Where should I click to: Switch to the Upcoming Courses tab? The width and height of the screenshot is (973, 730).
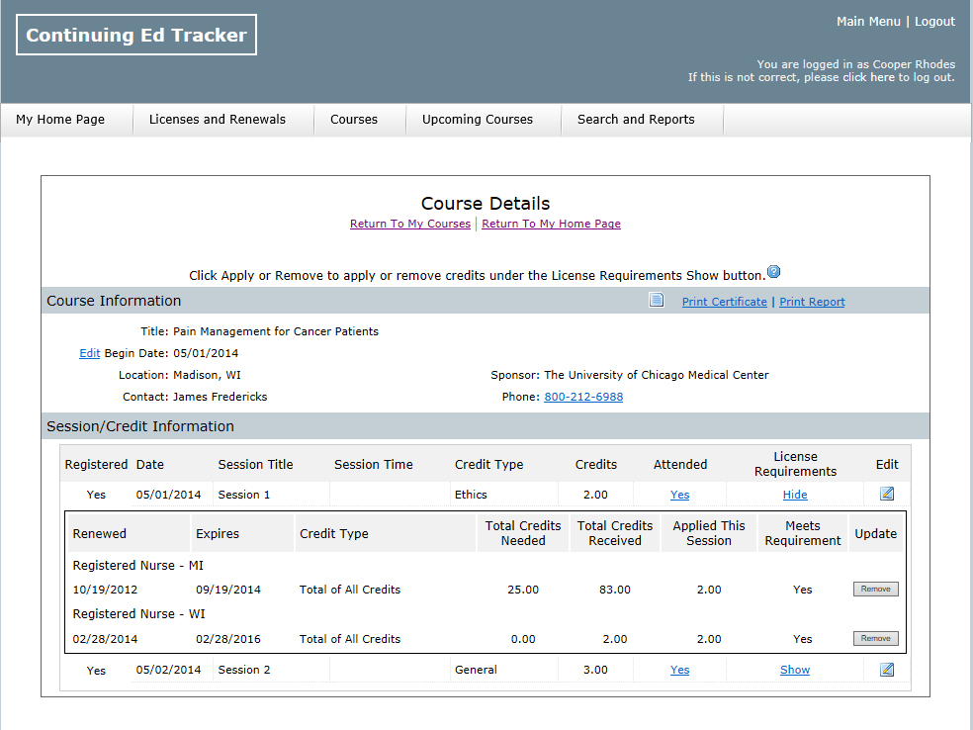[x=478, y=120]
